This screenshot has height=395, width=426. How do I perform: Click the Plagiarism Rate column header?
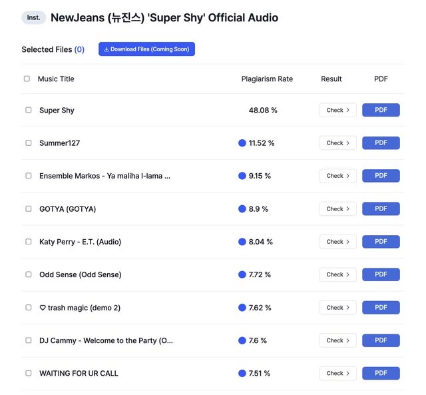pos(267,79)
